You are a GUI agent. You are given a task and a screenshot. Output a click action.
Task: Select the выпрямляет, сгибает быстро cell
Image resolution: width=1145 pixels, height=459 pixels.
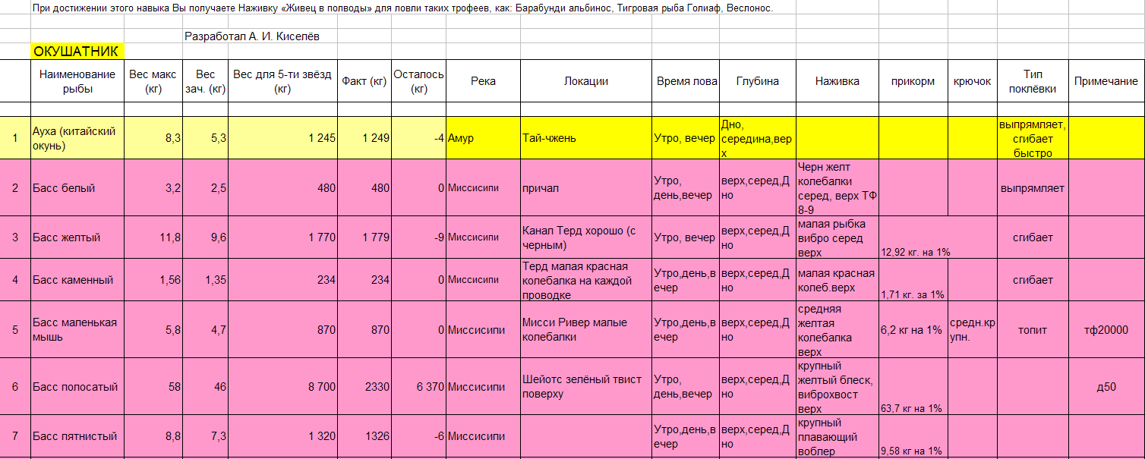click(x=1033, y=138)
